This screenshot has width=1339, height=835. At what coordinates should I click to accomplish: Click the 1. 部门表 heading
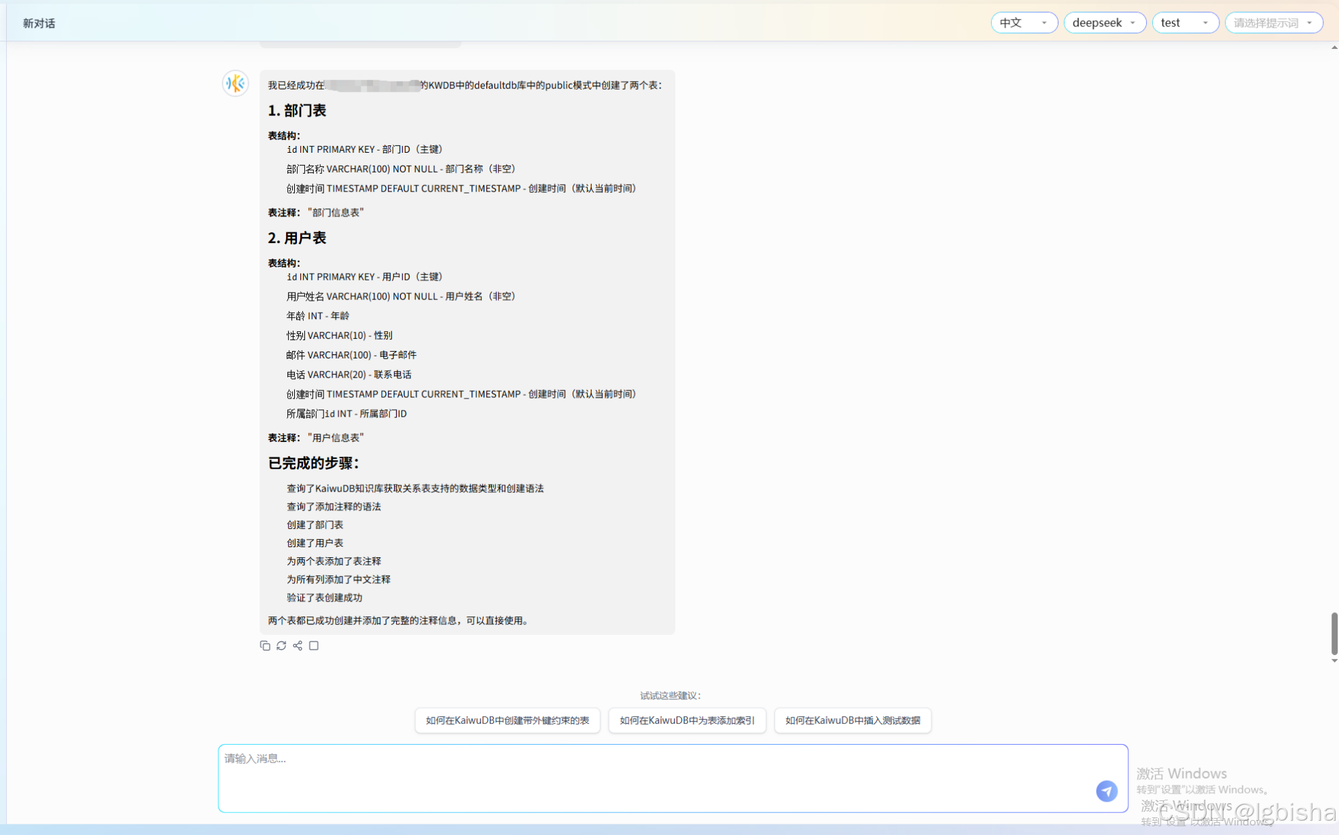click(297, 111)
